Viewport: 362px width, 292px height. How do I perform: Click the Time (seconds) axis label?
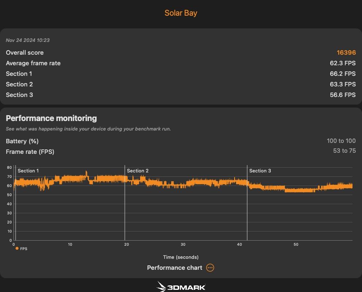pos(181,257)
